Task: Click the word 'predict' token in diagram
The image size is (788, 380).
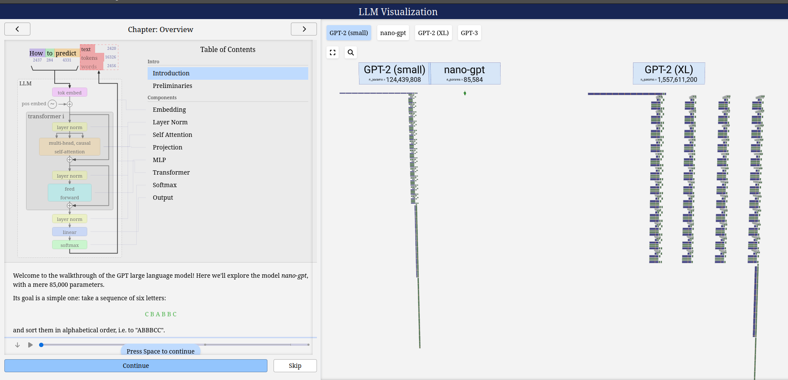Action: [x=66, y=53]
